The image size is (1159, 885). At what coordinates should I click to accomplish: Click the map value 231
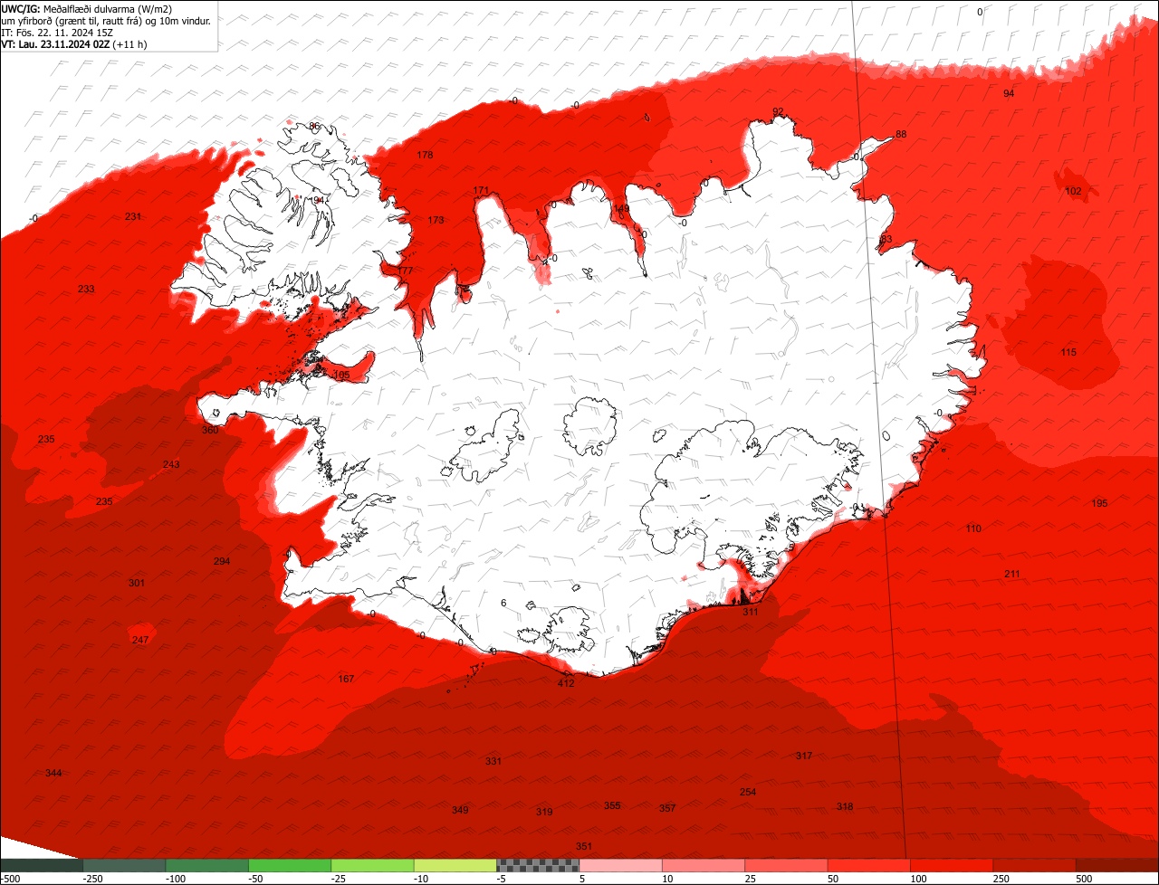click(133, 216)
